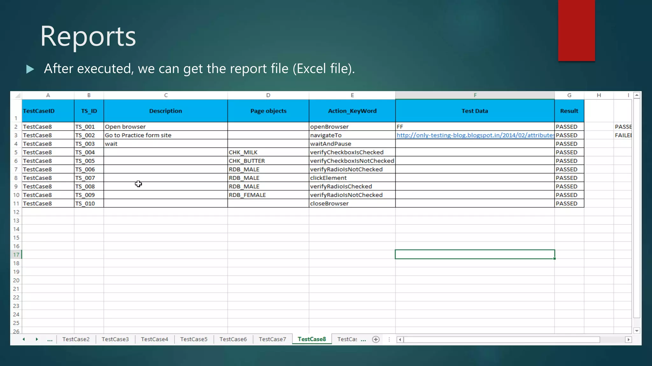The height and width of the screenshot is (366, 652).
Task: Select the CHK_MILK page object cell
Action: tap(268, 152)
